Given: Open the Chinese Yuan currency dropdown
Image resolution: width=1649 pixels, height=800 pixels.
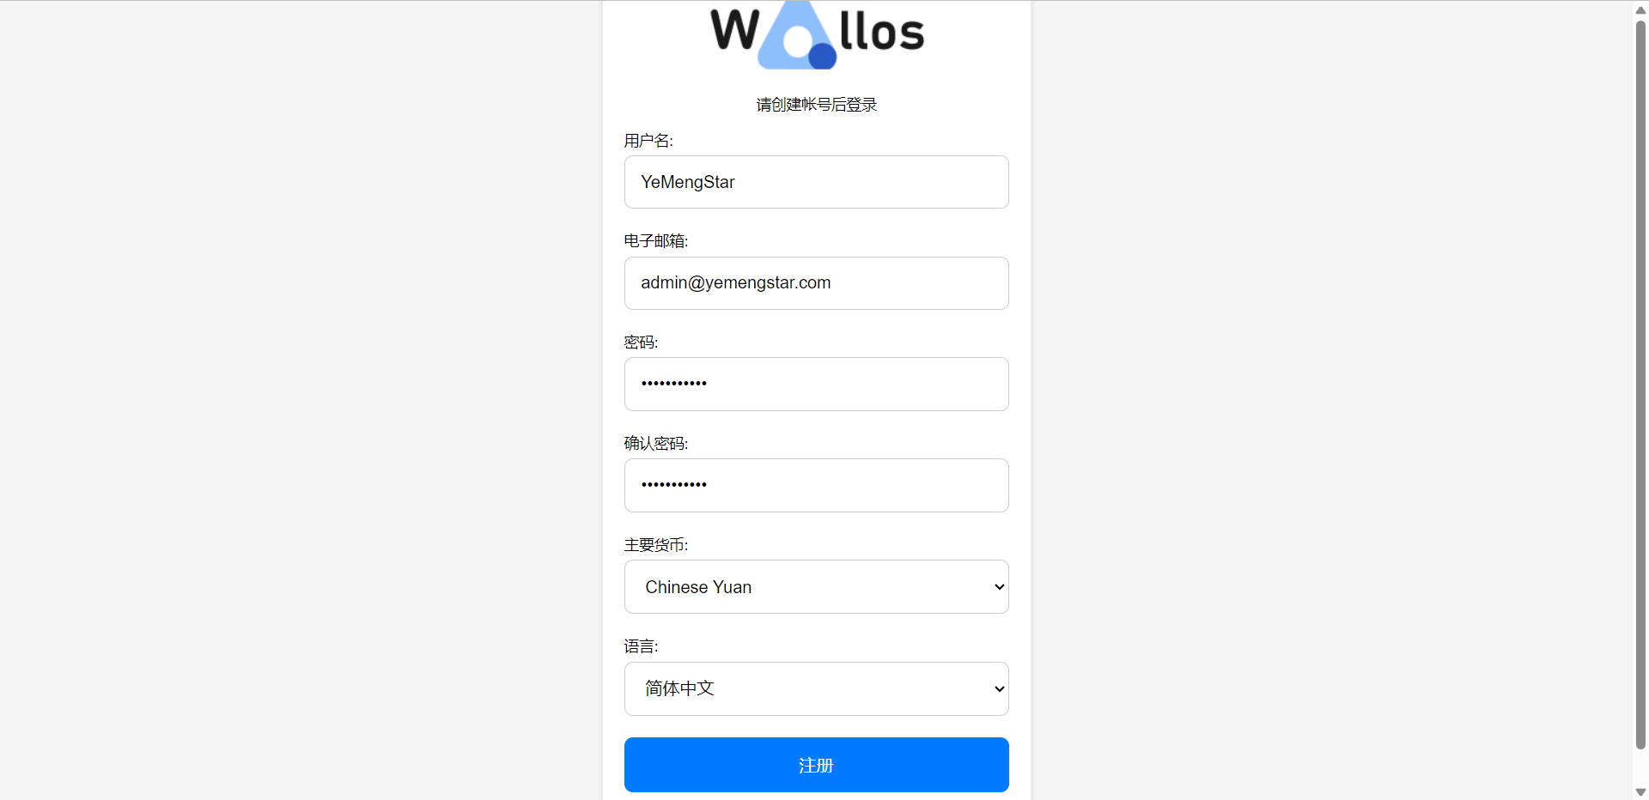Looking at the screenshot, I should pos(816,587).
